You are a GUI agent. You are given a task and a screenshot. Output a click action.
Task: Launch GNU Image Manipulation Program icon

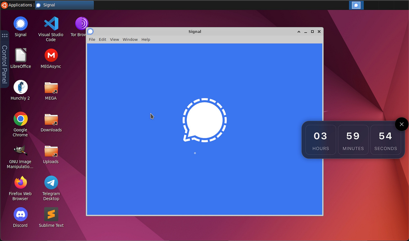pos(21,151)
